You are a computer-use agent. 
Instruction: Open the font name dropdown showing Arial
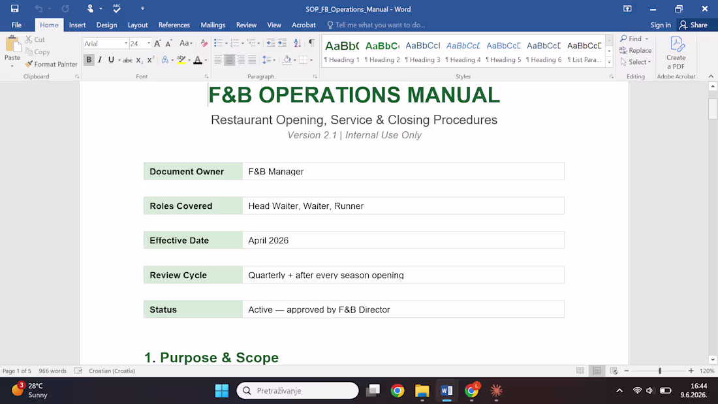pyautogui.click(x=126, y=44)
